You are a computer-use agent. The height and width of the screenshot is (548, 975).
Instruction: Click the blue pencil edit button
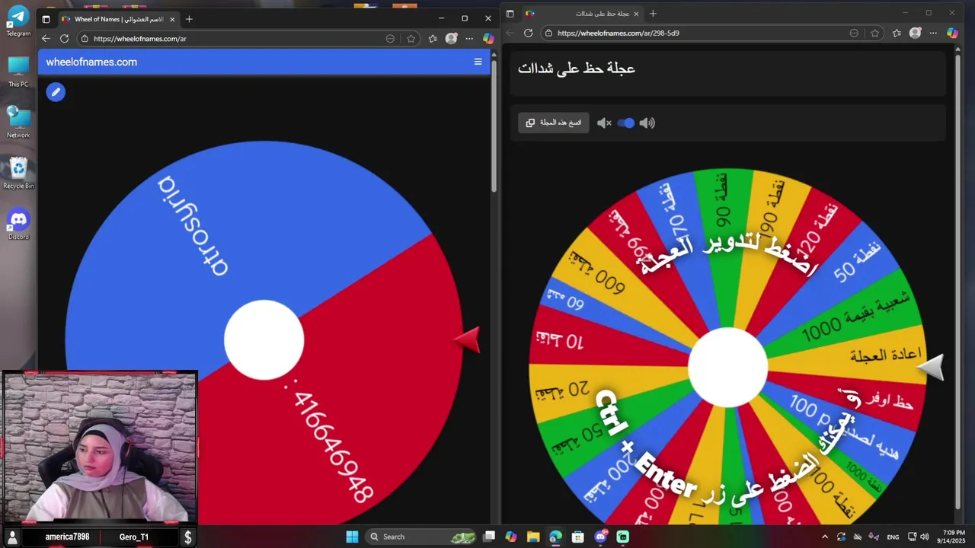[x=56, y=92]
